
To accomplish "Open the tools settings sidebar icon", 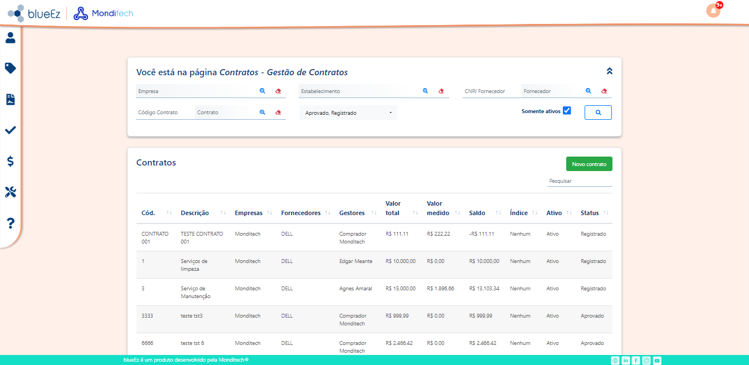I will tap(10, 192).
